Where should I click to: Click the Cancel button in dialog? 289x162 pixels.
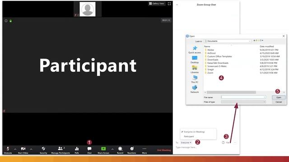[279, 102]
